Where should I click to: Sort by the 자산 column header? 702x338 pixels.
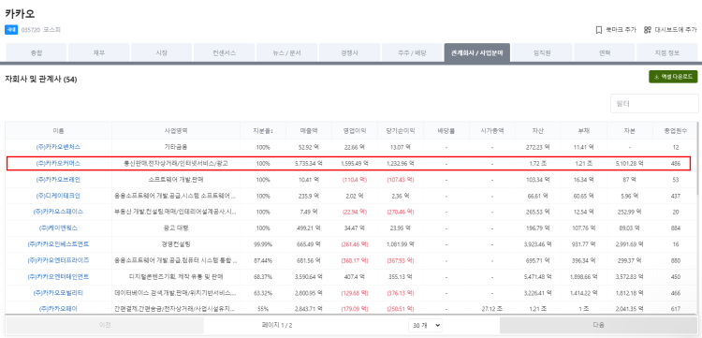[537, 131]
